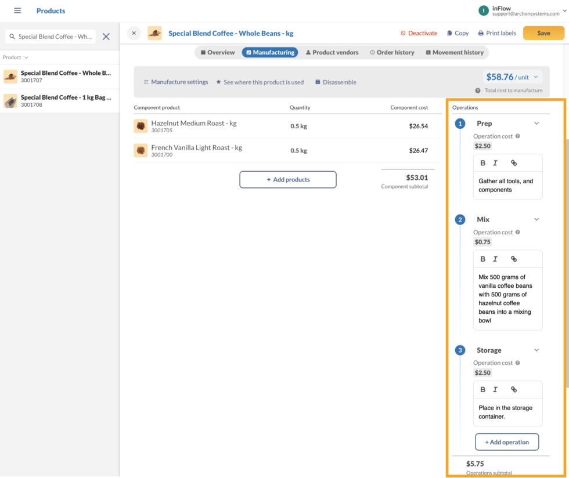Open the main hamburger navigation menu
This screenshot has height=478, width=569.
[x=17, y=10]
